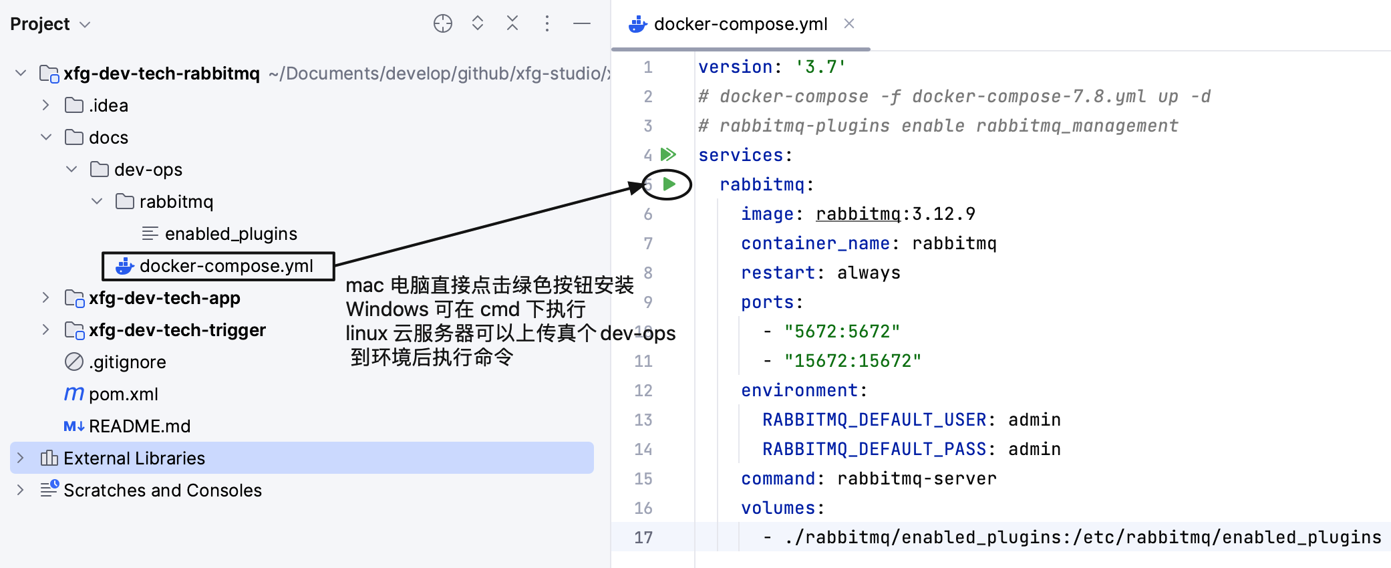Click the services: keyword on line 4
1391x568 pixels.
click(x=745, y=155)
